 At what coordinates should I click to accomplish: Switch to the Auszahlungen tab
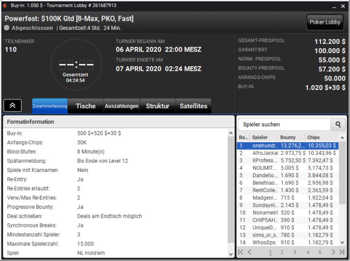coord(122,106)
